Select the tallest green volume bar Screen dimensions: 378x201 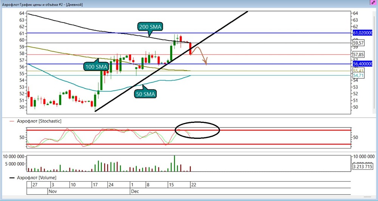point(174,164)
